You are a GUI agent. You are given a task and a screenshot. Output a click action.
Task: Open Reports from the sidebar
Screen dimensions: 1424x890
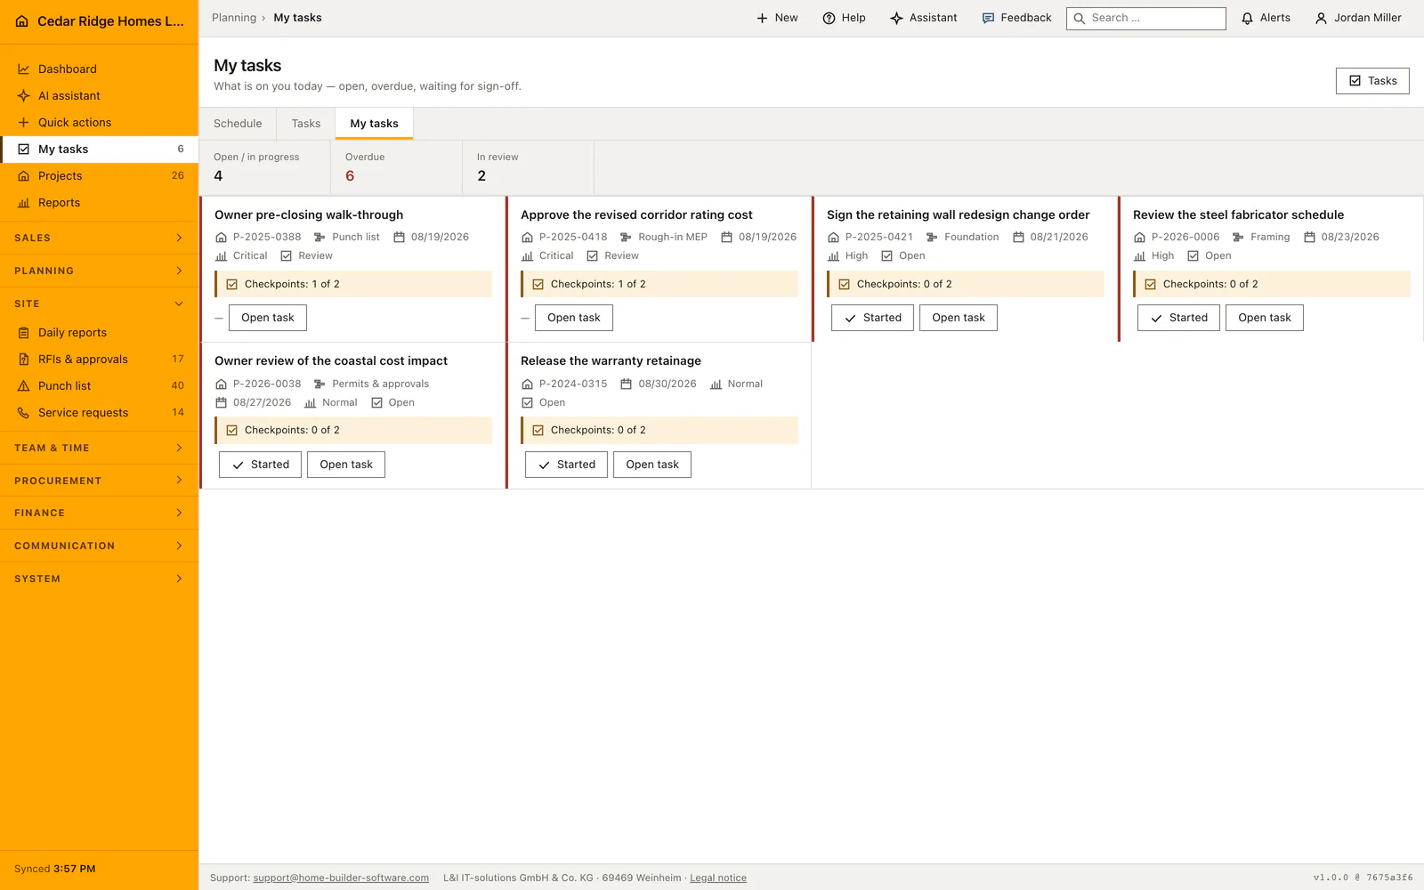point(99,202)
